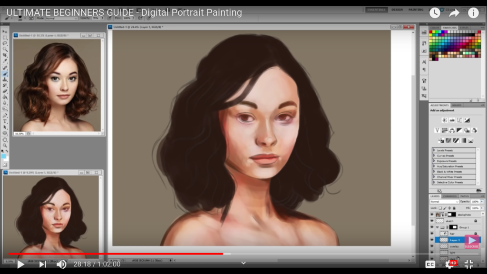Viewport: 487px width, 274px height.
Task: Skip to the next video
Action: tap(42, 264)
